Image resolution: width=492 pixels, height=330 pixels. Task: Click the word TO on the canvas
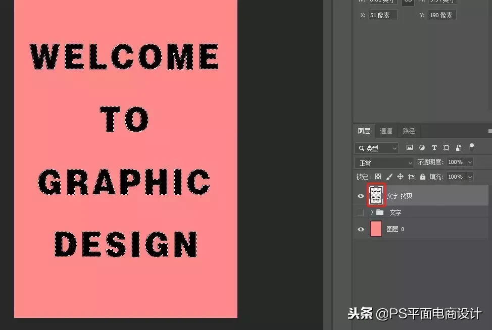pyautogui.click(x=124, y=119)
